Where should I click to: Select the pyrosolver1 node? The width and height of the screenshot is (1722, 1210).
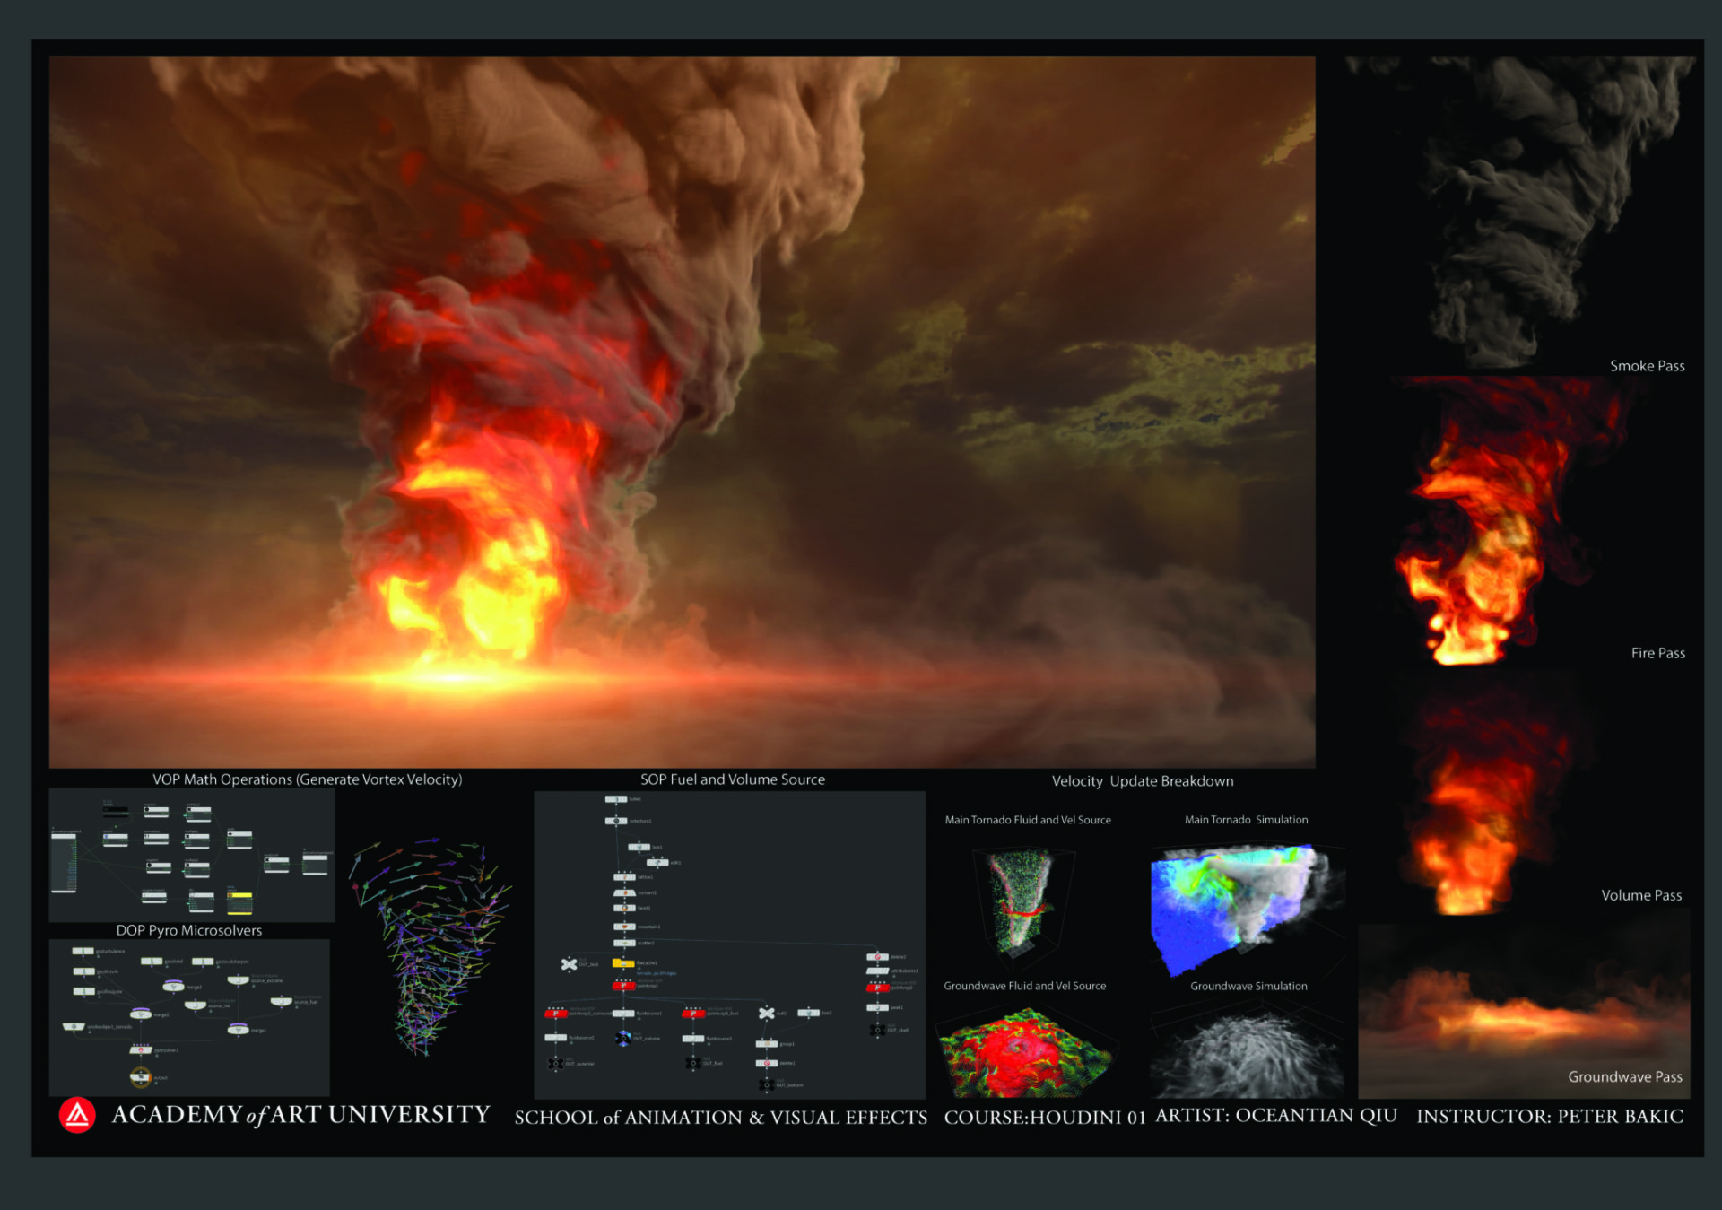pyautogui.click(x=141, y=1050)
